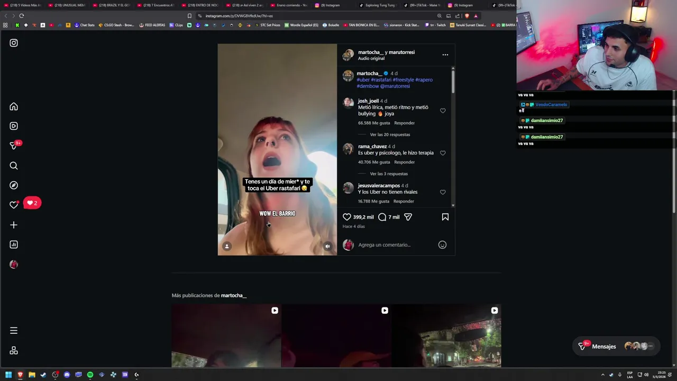Save the post with bookmark icon
The width and height of the screenshot is (677, 381).
coord(445,217)
